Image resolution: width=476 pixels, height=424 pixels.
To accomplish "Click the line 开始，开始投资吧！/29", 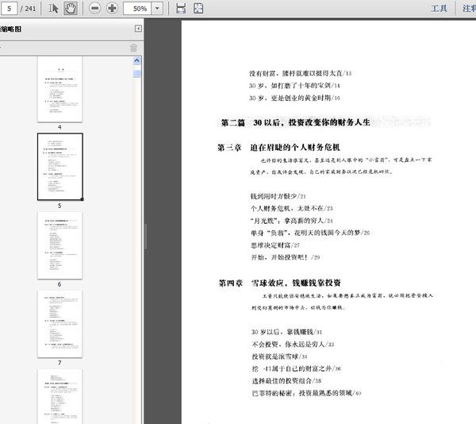I will (x=286, y=257).
